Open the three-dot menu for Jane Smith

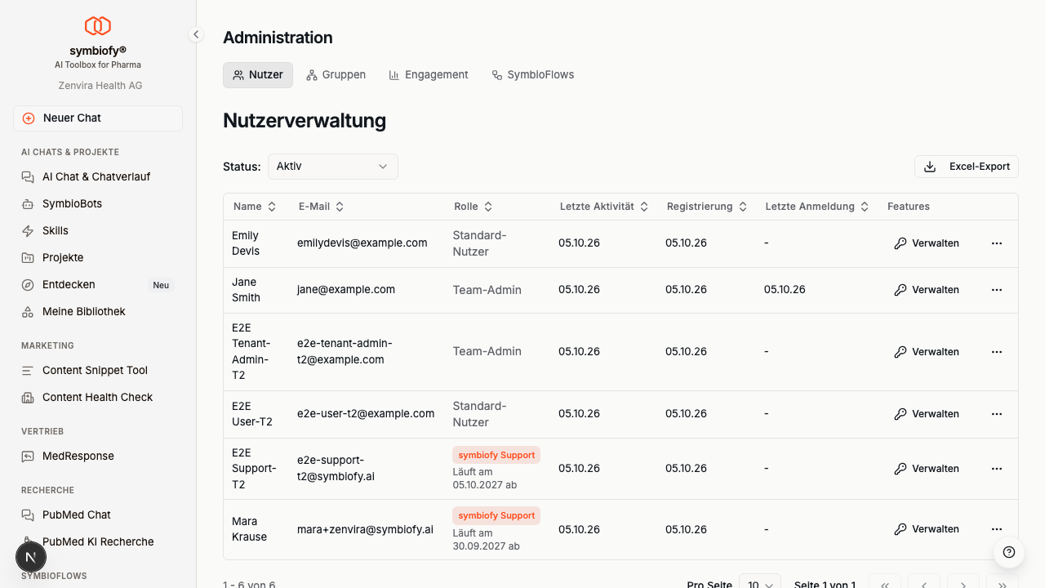pyautogui.click(x=997, y=290)
